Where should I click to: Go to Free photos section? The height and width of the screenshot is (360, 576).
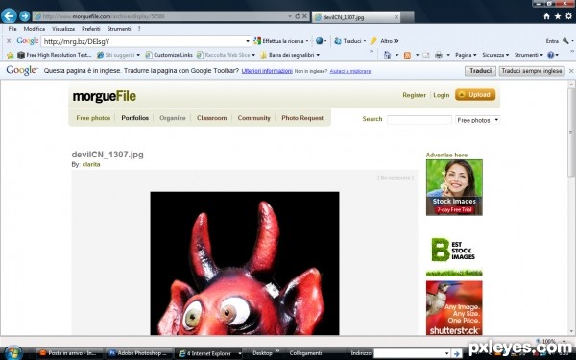pyautogui.click(x=93, y=118)
